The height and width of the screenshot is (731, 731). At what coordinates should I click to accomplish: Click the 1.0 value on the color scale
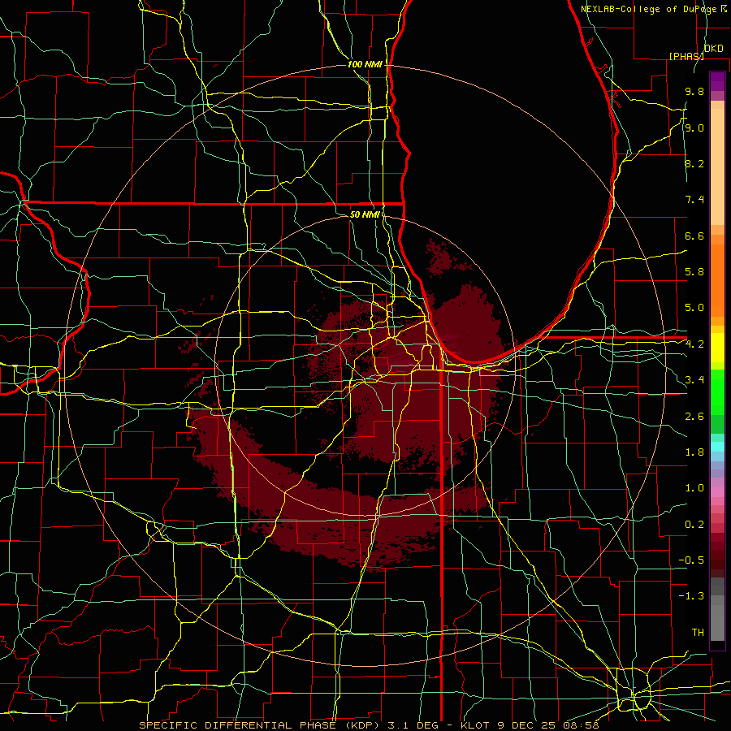click(694, 488)
